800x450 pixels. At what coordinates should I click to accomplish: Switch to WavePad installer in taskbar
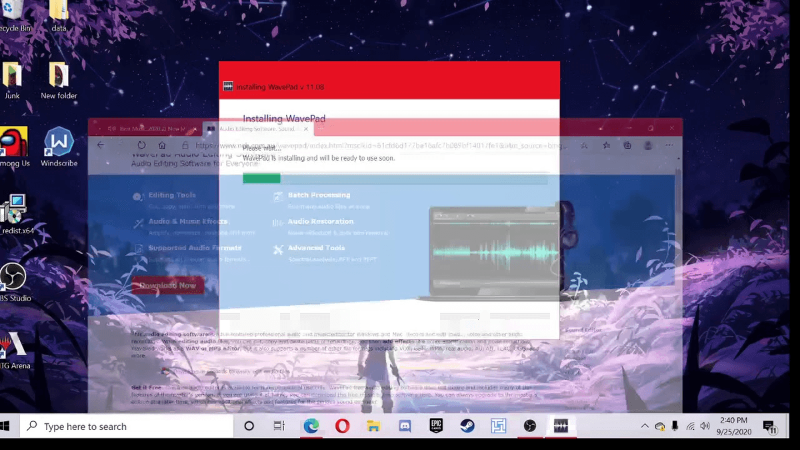click(x=561, y=427)
